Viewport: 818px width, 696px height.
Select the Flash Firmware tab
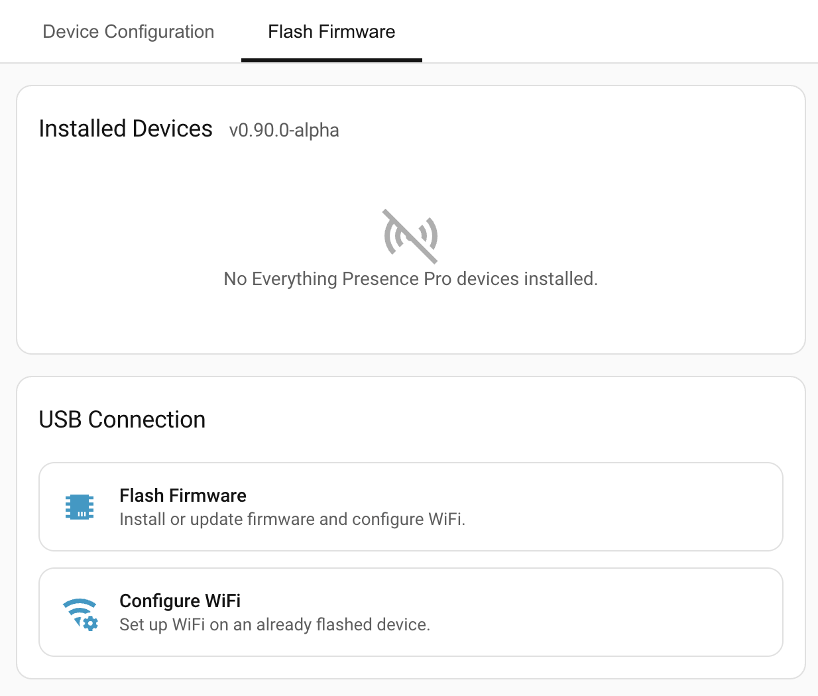point(331,31)
